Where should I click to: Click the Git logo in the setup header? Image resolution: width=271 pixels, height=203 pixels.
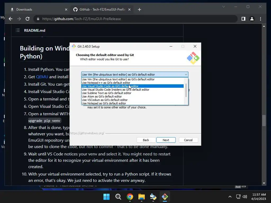click(193, 58)
